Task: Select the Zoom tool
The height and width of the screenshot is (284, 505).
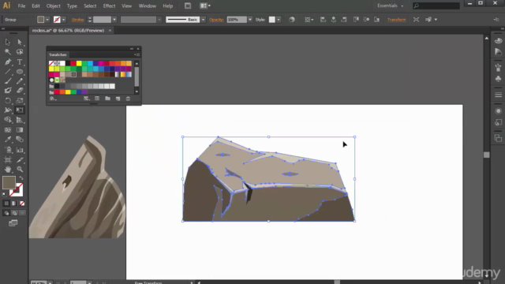Action: (20, 170)
